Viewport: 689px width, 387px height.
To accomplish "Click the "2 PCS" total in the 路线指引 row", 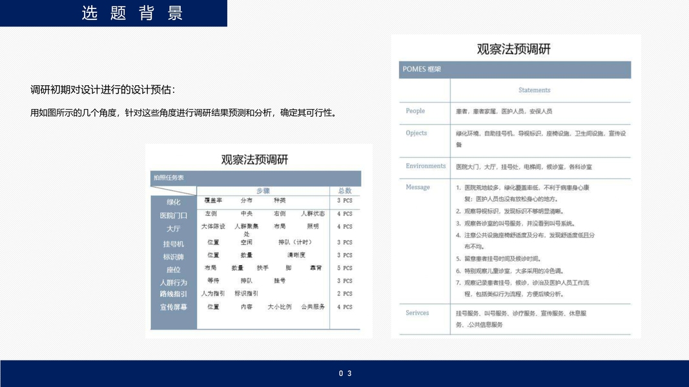I will pyautogui.click(x=345, y=294).
